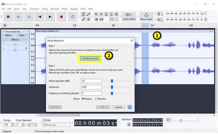Image resolution: width=218 pixels, height=134 pixels.
Task: Open the Edit menu
Action: point(9,9)
